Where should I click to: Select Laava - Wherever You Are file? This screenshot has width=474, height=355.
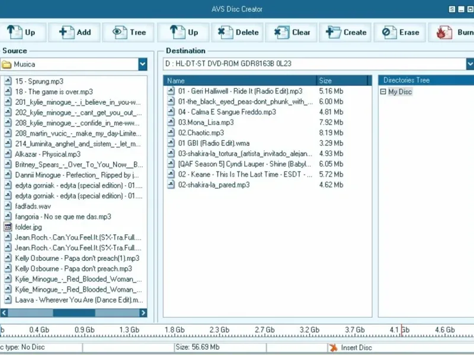pyautogui.click(x=79, y=300)
